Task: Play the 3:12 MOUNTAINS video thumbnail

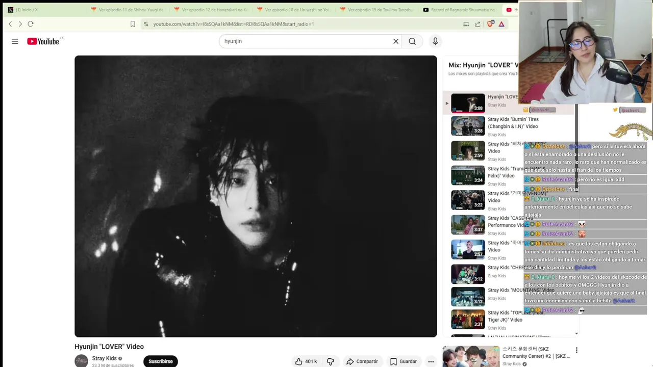Action: [x=468, y=297]
